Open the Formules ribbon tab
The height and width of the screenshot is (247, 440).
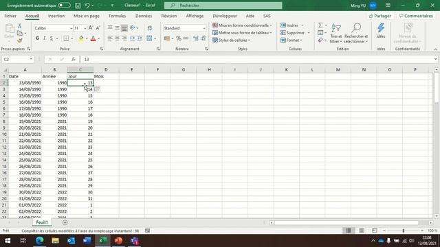coord(118,16)
